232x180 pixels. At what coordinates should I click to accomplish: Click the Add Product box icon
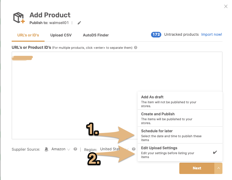tap(19, 18)
